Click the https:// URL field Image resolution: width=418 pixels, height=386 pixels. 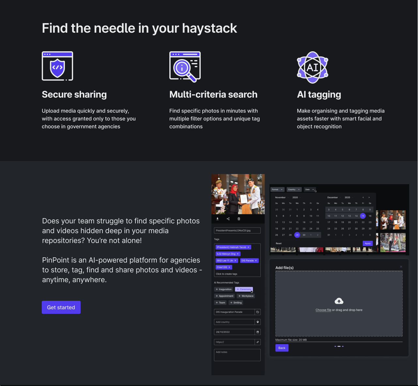[234, 342]
